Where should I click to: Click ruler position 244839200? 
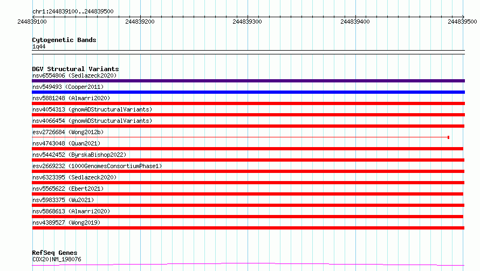[140, 22]
